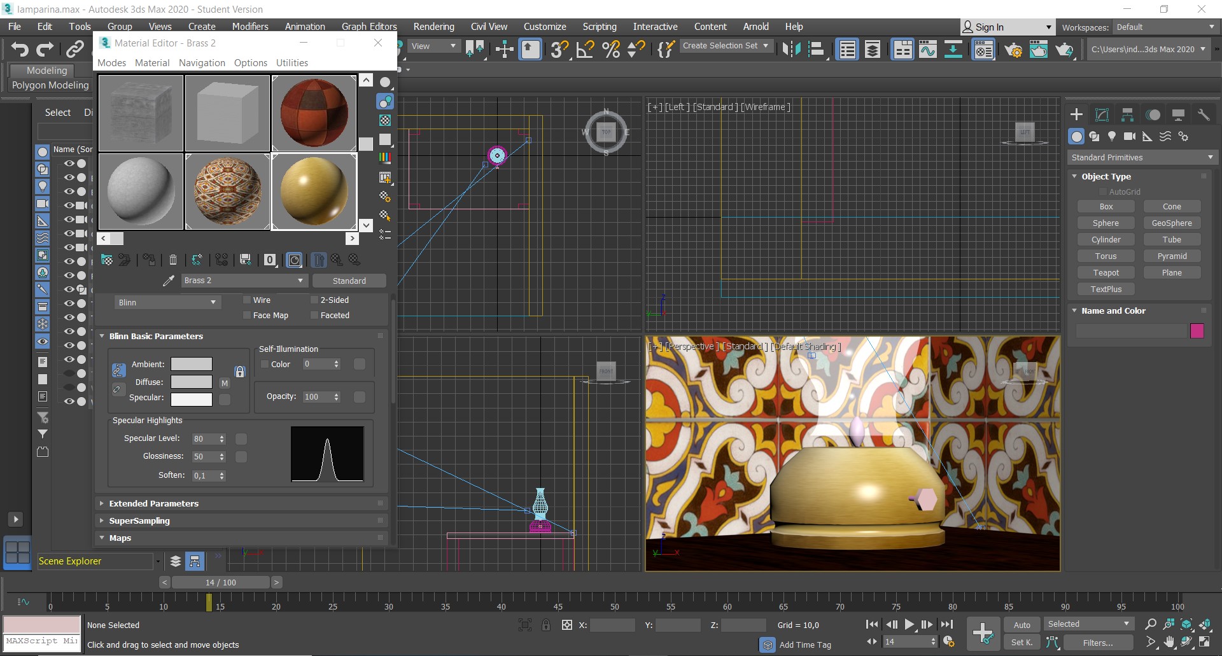Toggle Show Shaded Material in Viewport

(295, 260)
